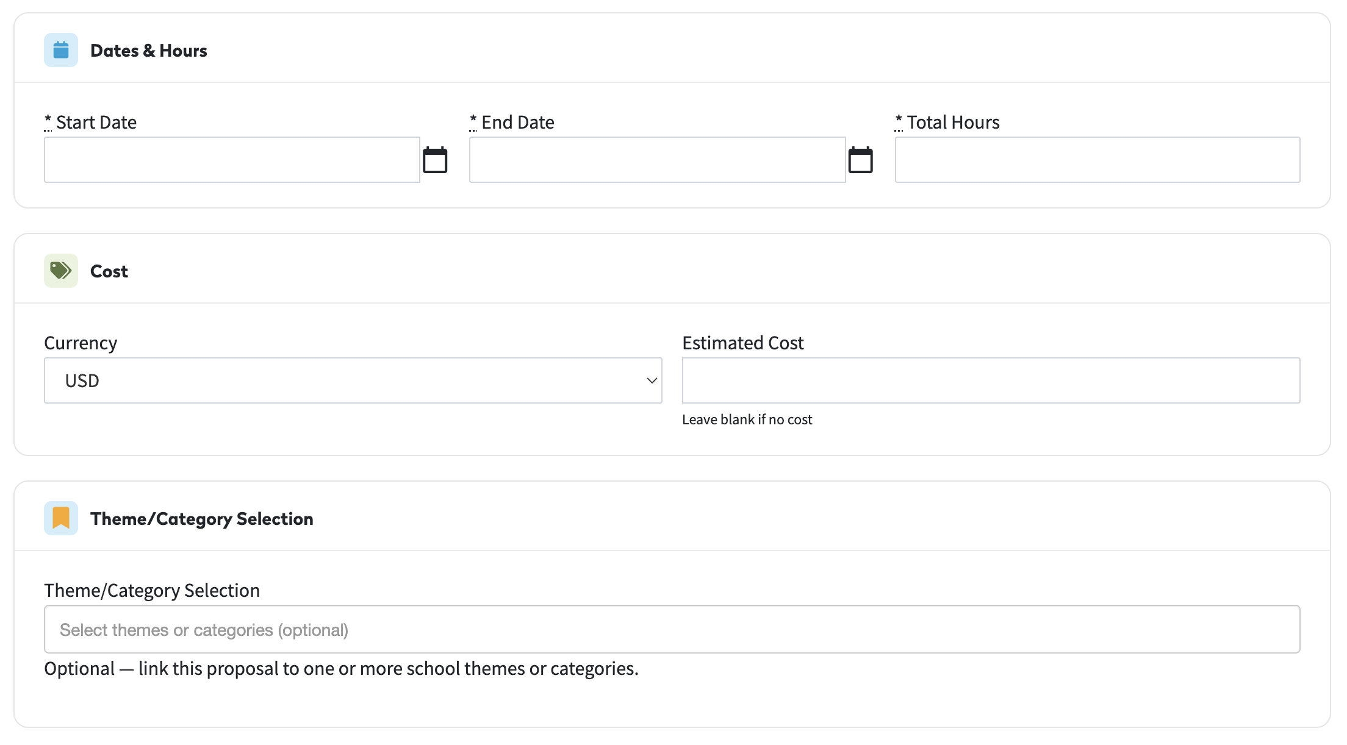Open the Start Date calendar picker icon

click(x=435, y=160)
